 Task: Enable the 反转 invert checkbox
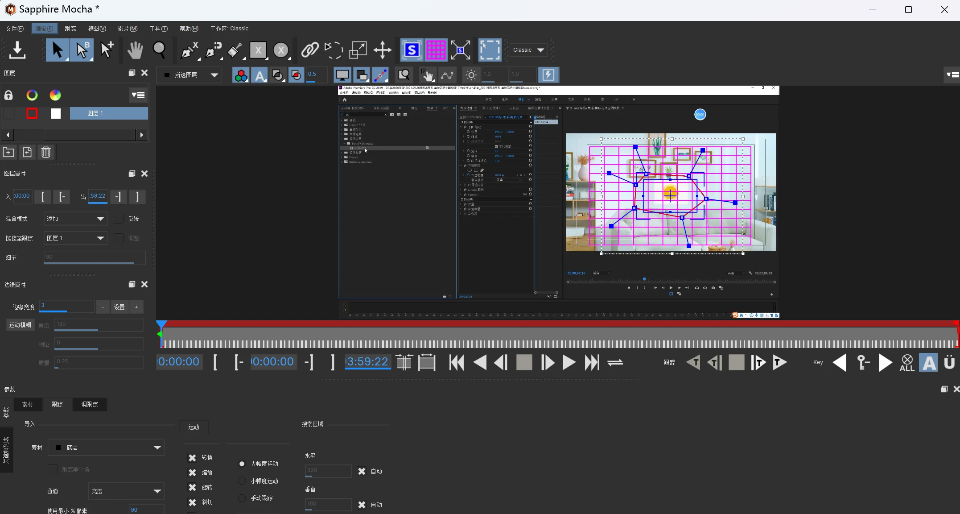(119, 219)
